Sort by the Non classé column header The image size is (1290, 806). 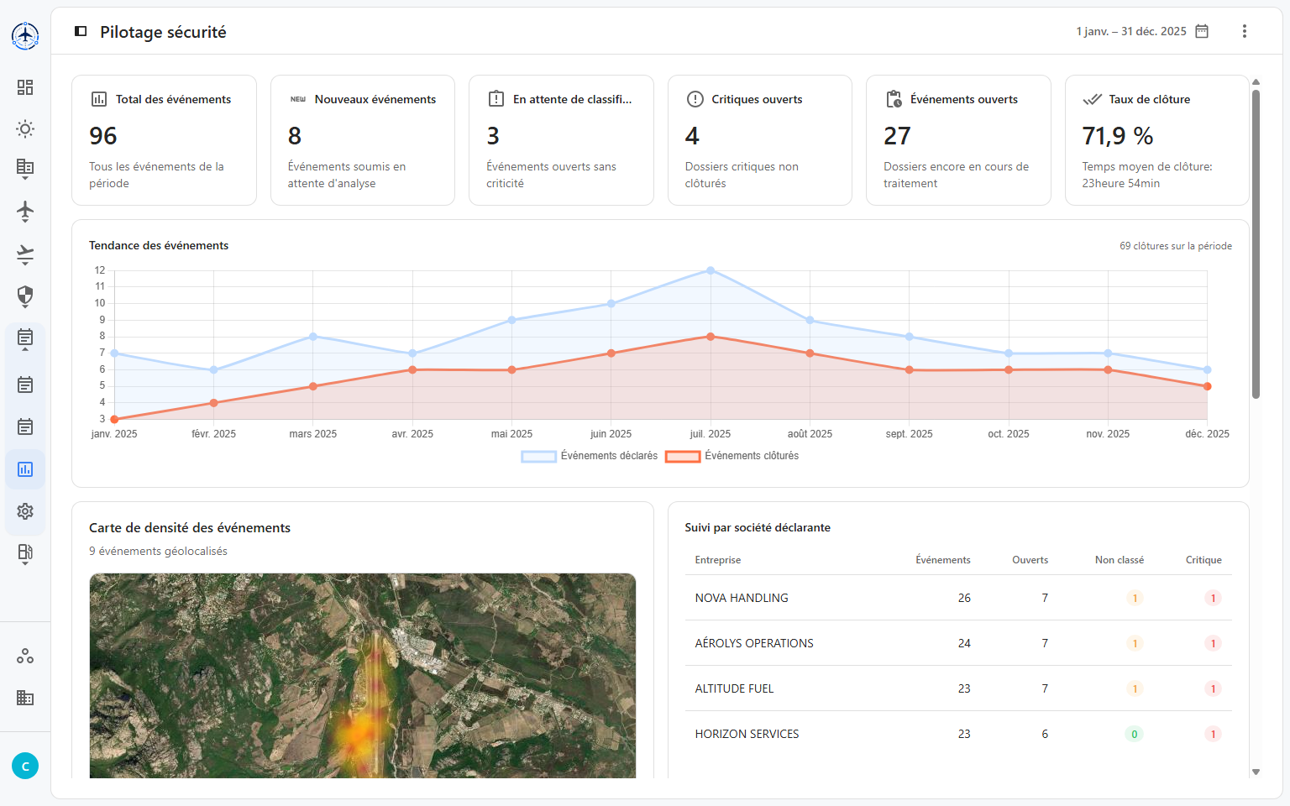pyautogui.click(x=1119, y=560)
